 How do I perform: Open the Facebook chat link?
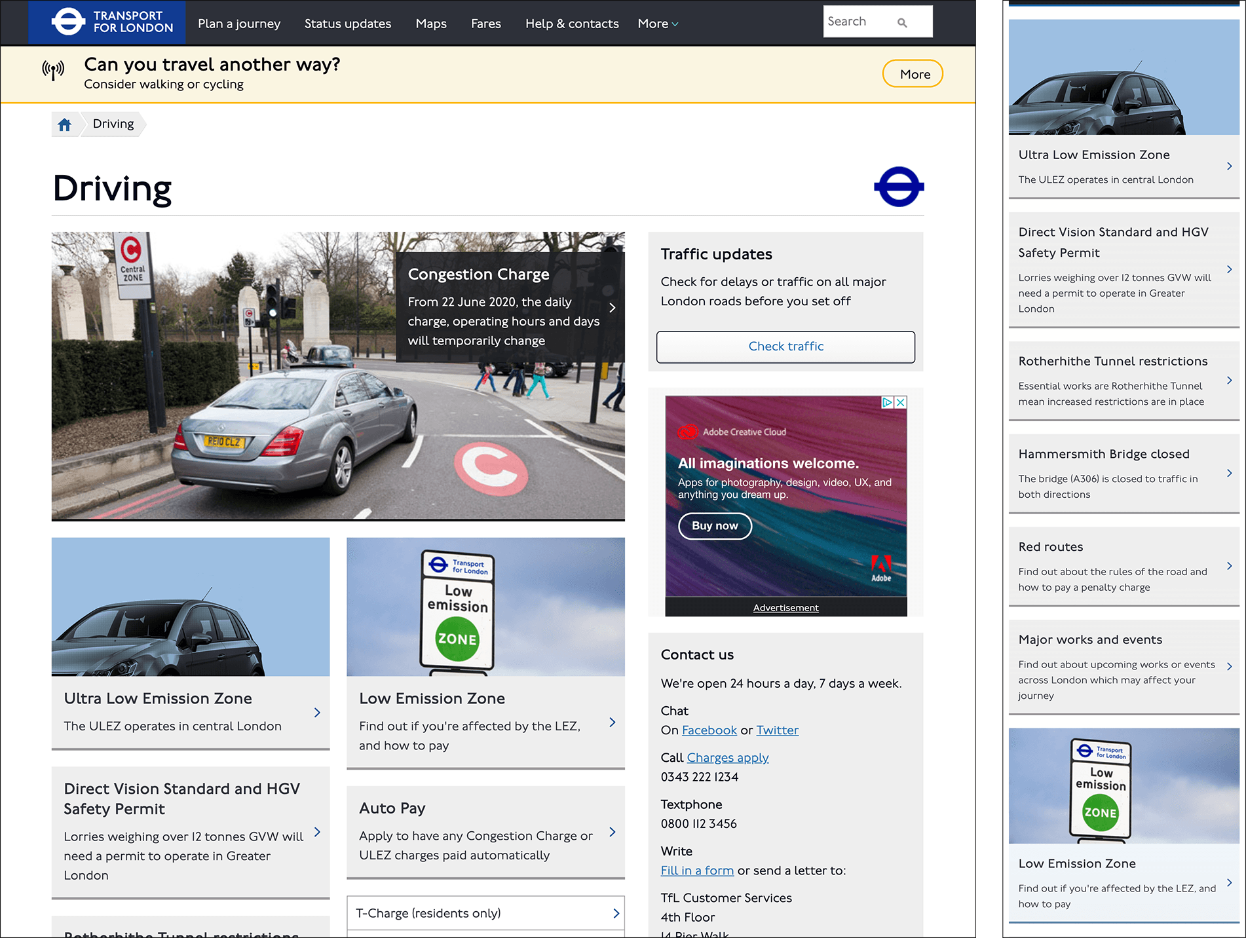point(709,730)
